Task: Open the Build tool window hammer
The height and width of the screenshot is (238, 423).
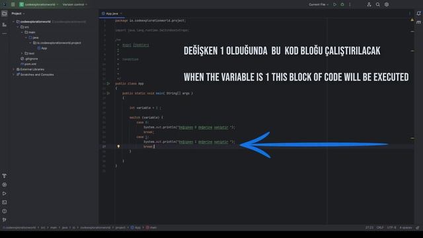Action: pyautogui.click(x=5, y=176)
